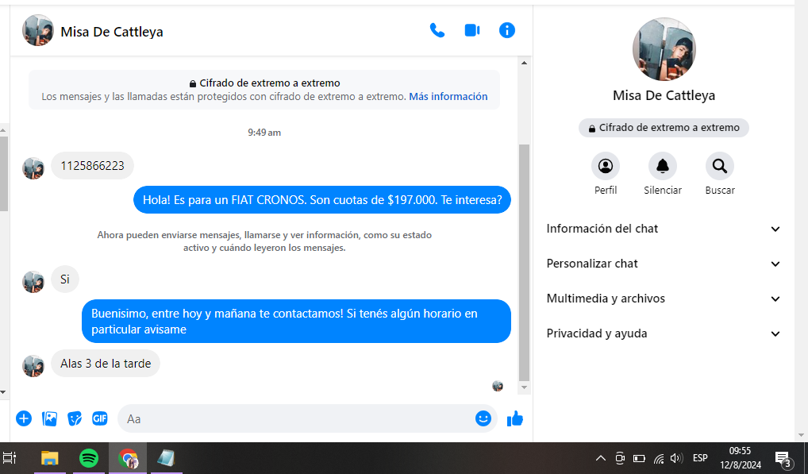Open the emoji picker in message box
Viewport: 808px width, 474px height.
coord(483,418)
